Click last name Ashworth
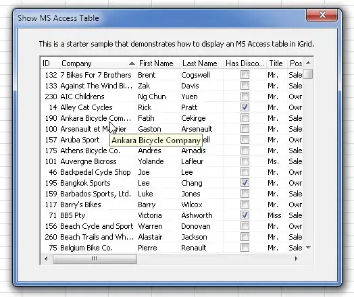The image size is (354, 297). click(197, 215)
